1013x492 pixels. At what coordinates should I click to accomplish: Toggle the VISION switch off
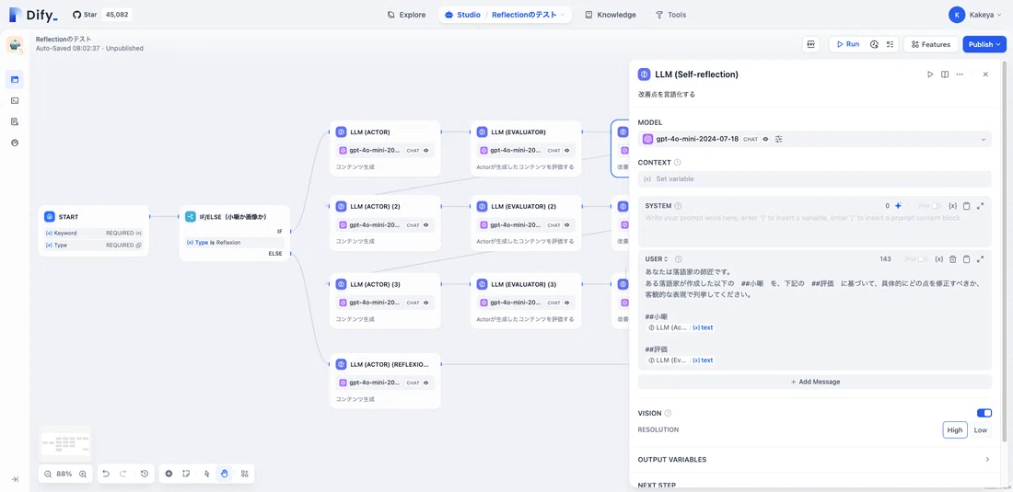pyautogui.click(x=984, y=413)
